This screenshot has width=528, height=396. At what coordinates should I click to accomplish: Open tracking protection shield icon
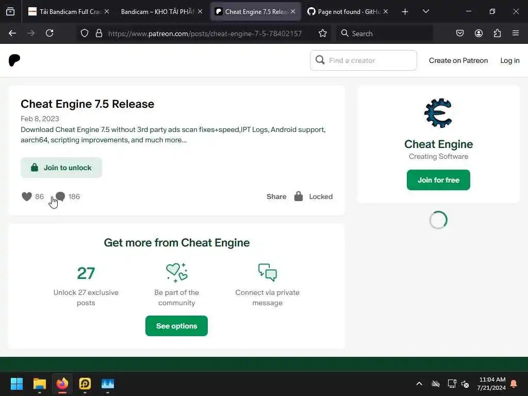[x=85, y=34]
